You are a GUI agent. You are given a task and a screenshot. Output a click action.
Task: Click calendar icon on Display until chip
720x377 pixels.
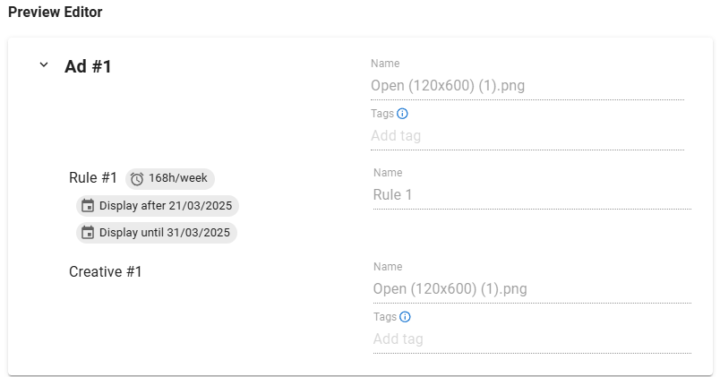pyautogui.click(x=88, y=233)
